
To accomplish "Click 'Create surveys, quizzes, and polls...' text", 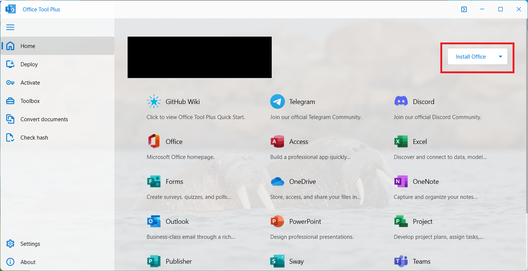I will [x=189, y=197].
